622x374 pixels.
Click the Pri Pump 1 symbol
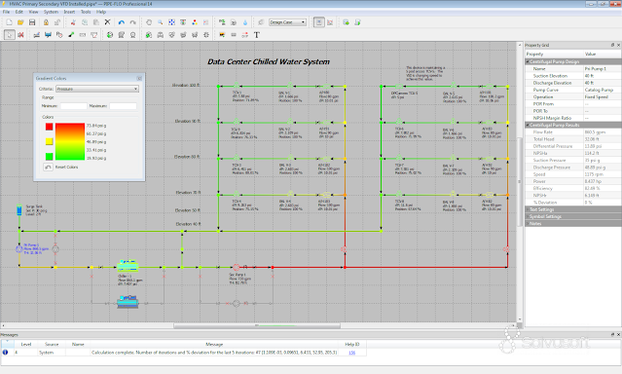point(19,249)
